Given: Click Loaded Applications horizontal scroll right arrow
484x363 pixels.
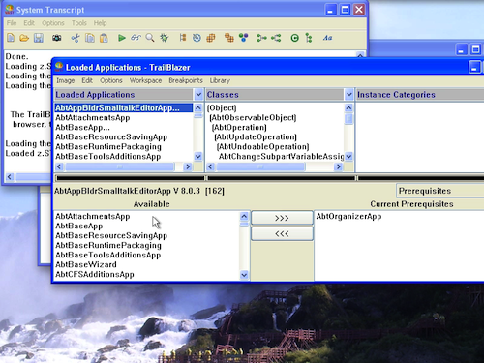Looking at the screenshot, I should [x=188, y=166].
